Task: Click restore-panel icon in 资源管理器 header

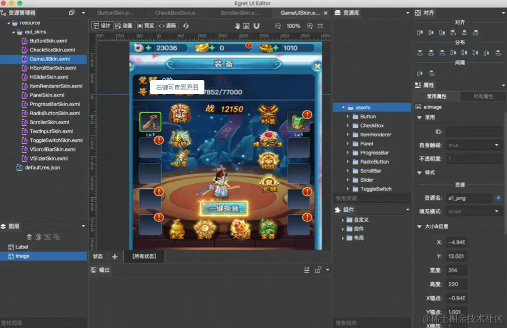Action: tap(72, 13)
